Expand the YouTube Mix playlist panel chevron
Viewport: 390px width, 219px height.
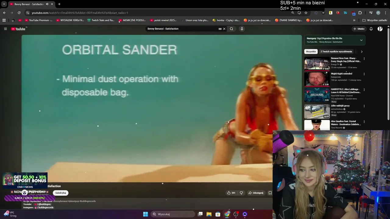pyautogui.click(x=361, y=40)
